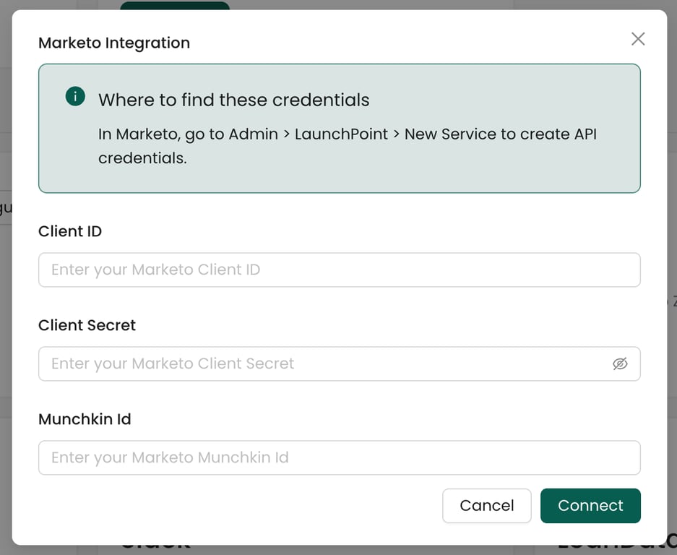
Task: Toggle Client Secret visibility eye icon
Action: click(x=620, y=363)
